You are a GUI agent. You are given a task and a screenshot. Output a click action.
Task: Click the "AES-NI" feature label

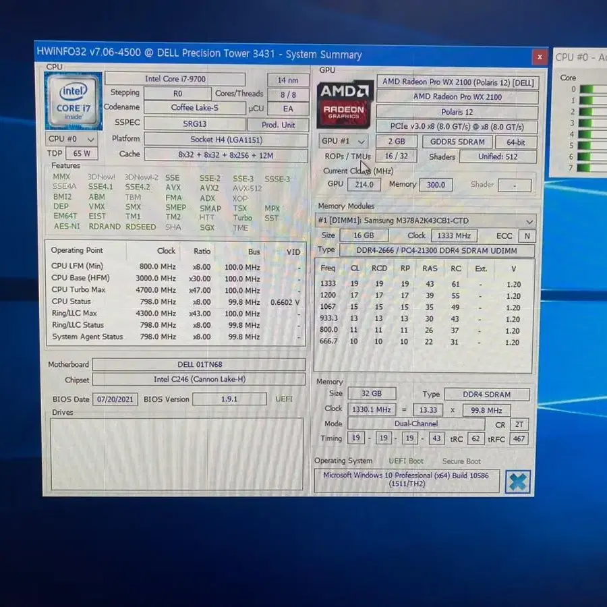point(67,226)
